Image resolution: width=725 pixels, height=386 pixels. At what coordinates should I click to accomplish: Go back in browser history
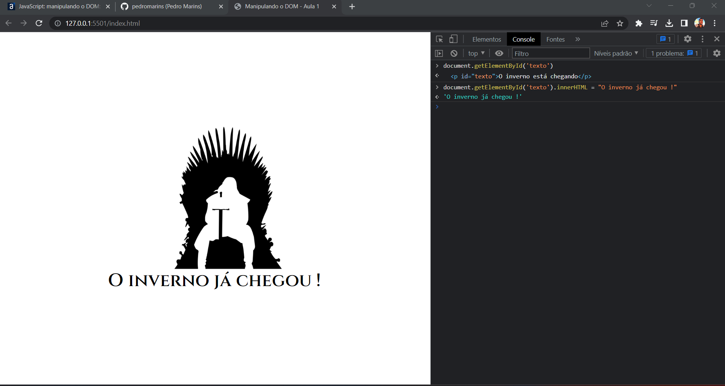(9, 23)
